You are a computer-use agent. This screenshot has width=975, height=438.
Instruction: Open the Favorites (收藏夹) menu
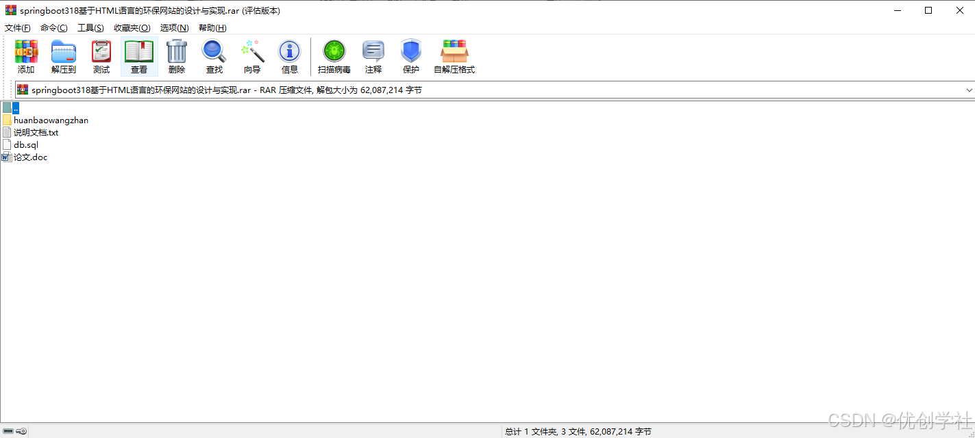132,27
